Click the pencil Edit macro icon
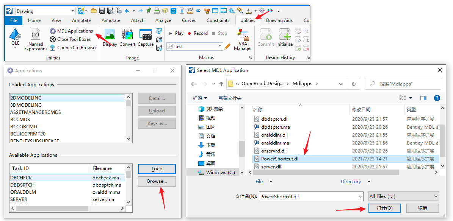Viewport: 453px width, 221px height. (x=227, y=46)
